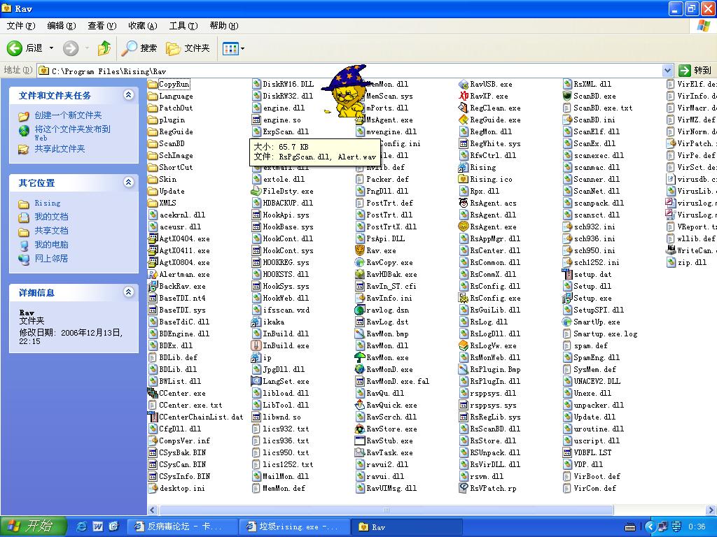Select the RavMonD.exe icon
Image resolution: width=717 pixels, height=537 pixels.
point(360,369)
